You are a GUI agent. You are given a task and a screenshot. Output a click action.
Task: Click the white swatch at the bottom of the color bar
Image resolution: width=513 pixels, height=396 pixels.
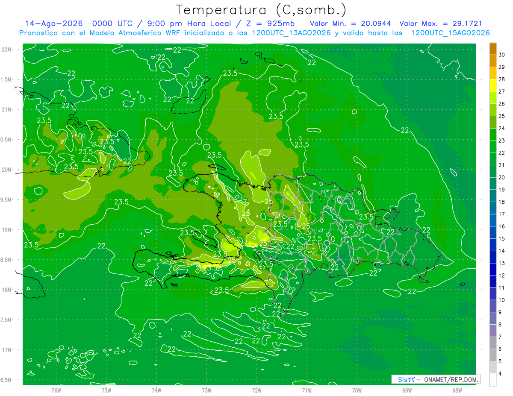tap(493, 380)
